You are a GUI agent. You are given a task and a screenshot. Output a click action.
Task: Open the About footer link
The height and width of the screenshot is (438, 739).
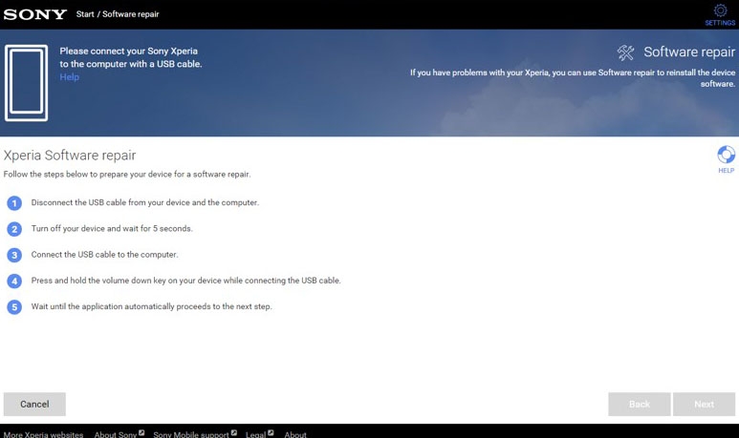tap(295, 434)
